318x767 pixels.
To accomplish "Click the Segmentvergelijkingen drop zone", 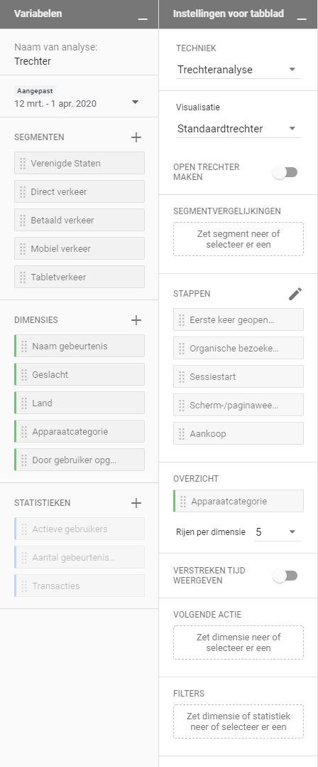I will [238, 239].
